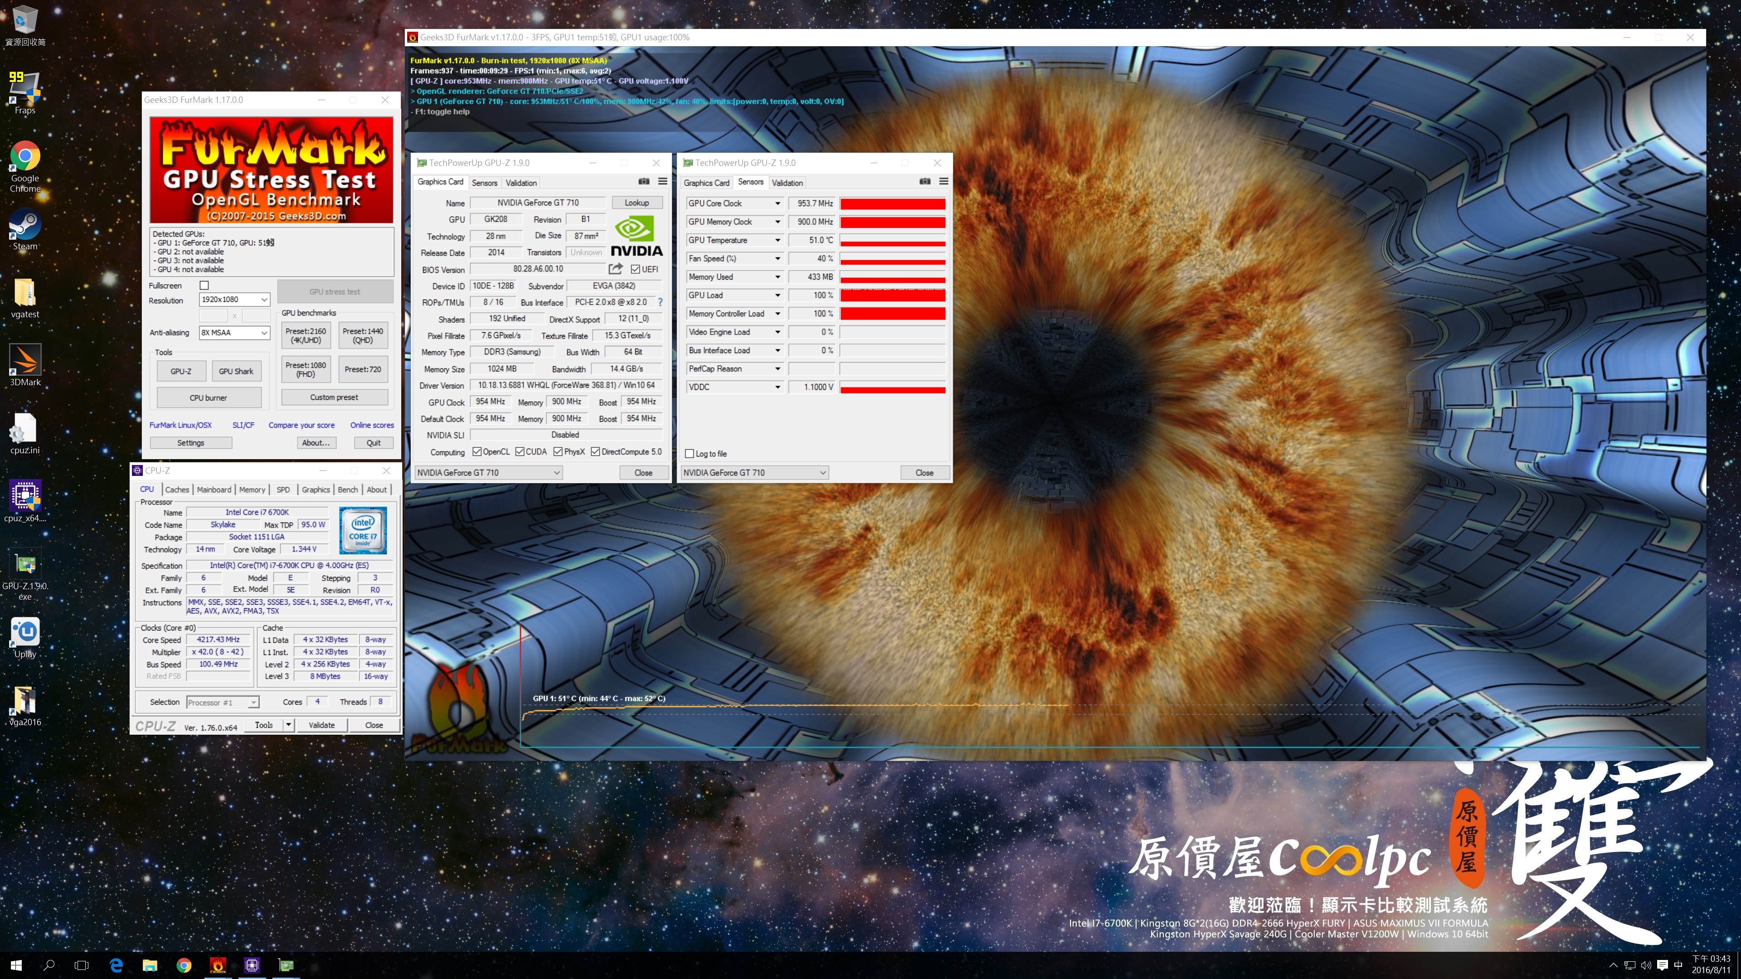This screenshot has height=979, width=1741.
Task: Open Action Center notification icon in tray
Action: (x=1663, y=965)
